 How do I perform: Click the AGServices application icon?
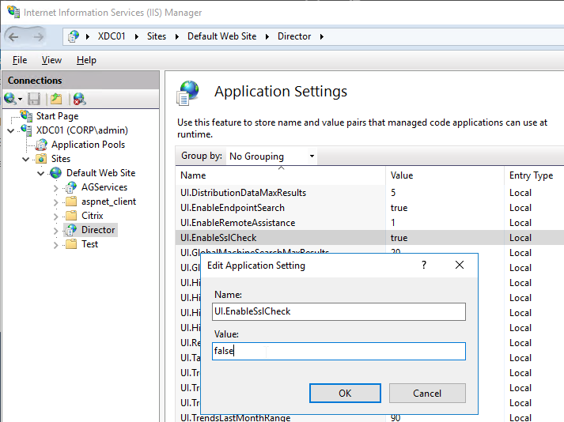(71, 187)
